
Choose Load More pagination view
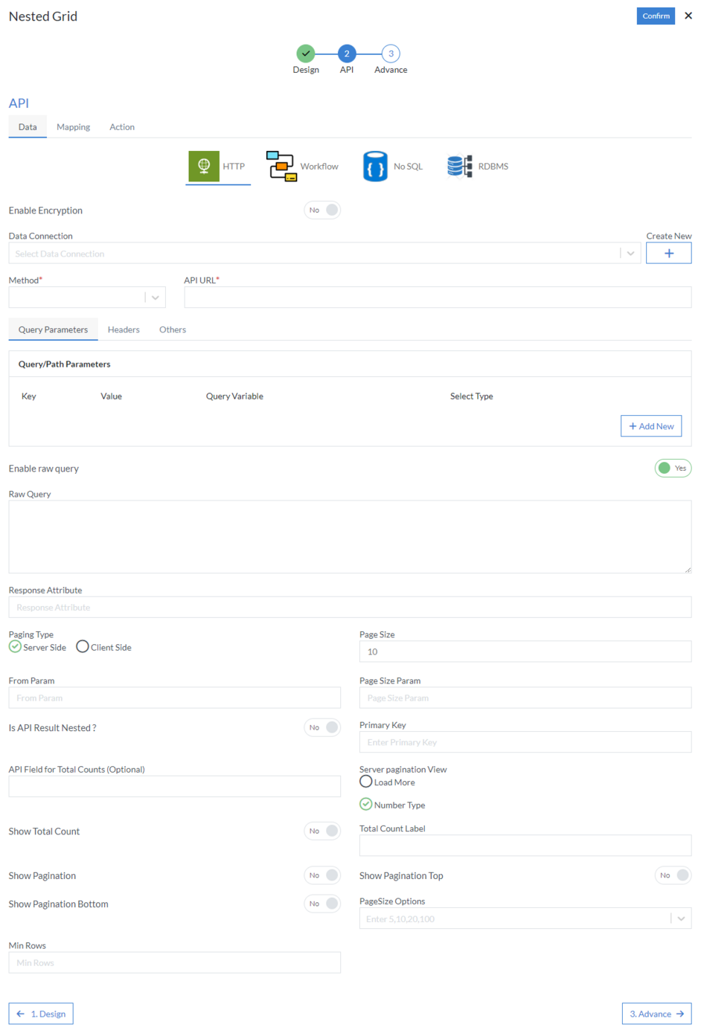point(366,782)
